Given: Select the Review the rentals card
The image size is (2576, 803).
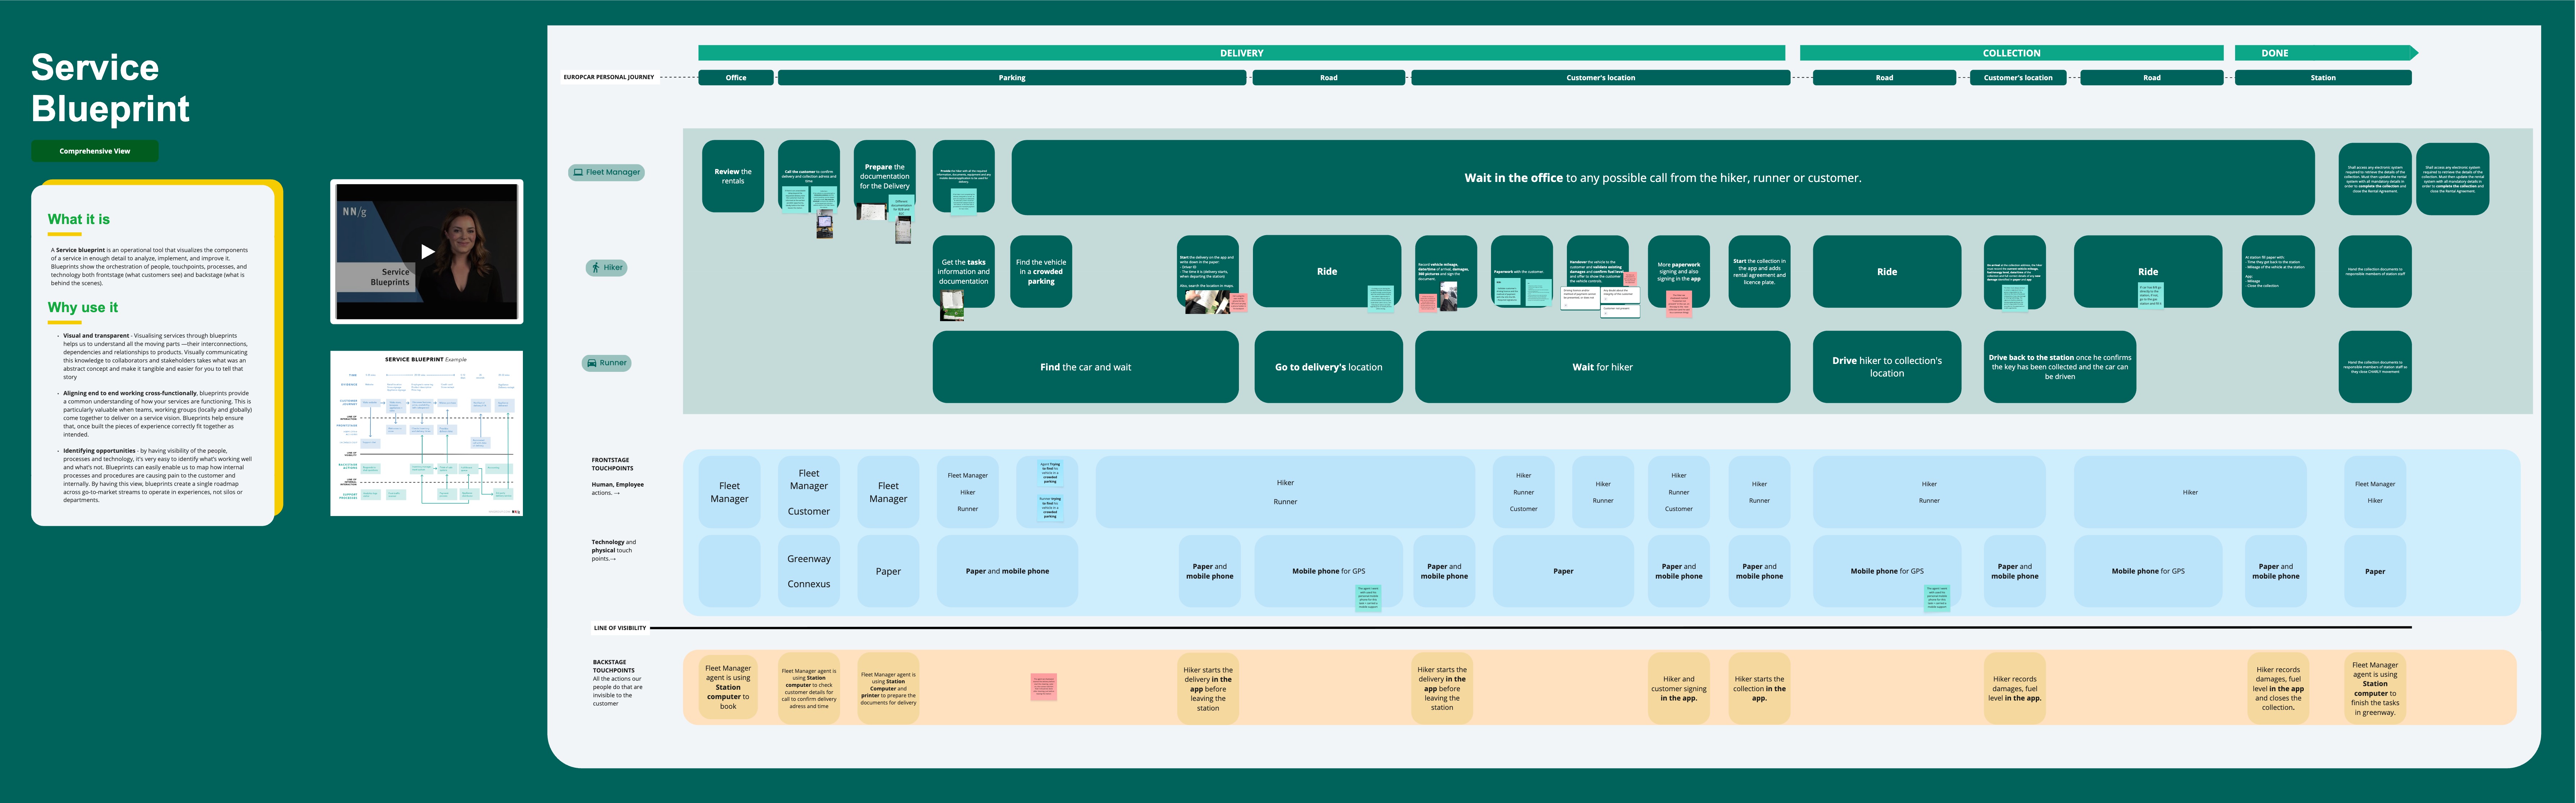Looking at the screenshot, I should (x=733, y=176).
